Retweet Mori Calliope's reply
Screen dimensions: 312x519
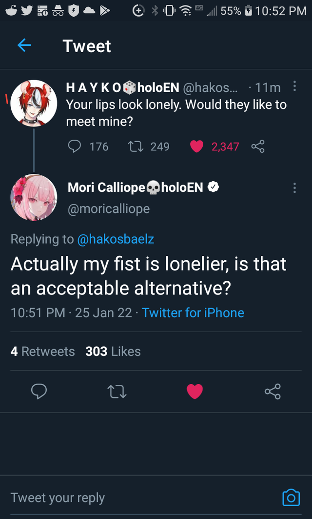tap(117, 391)
